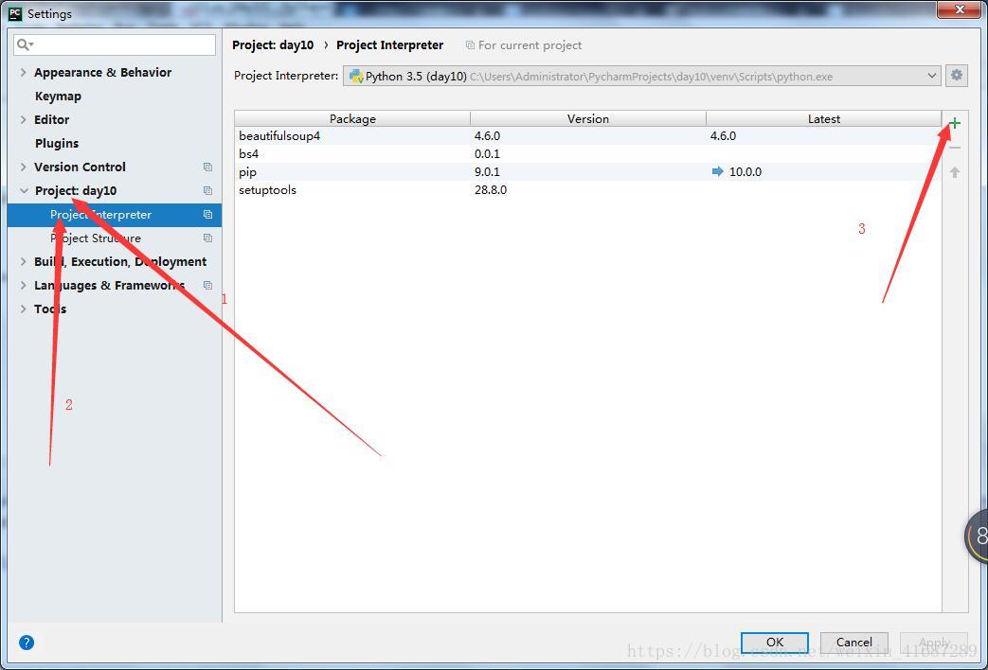This screenshot has height=670, width=988.
Task: Click project-level icon beside Project: day10
Action: (207, 191)
